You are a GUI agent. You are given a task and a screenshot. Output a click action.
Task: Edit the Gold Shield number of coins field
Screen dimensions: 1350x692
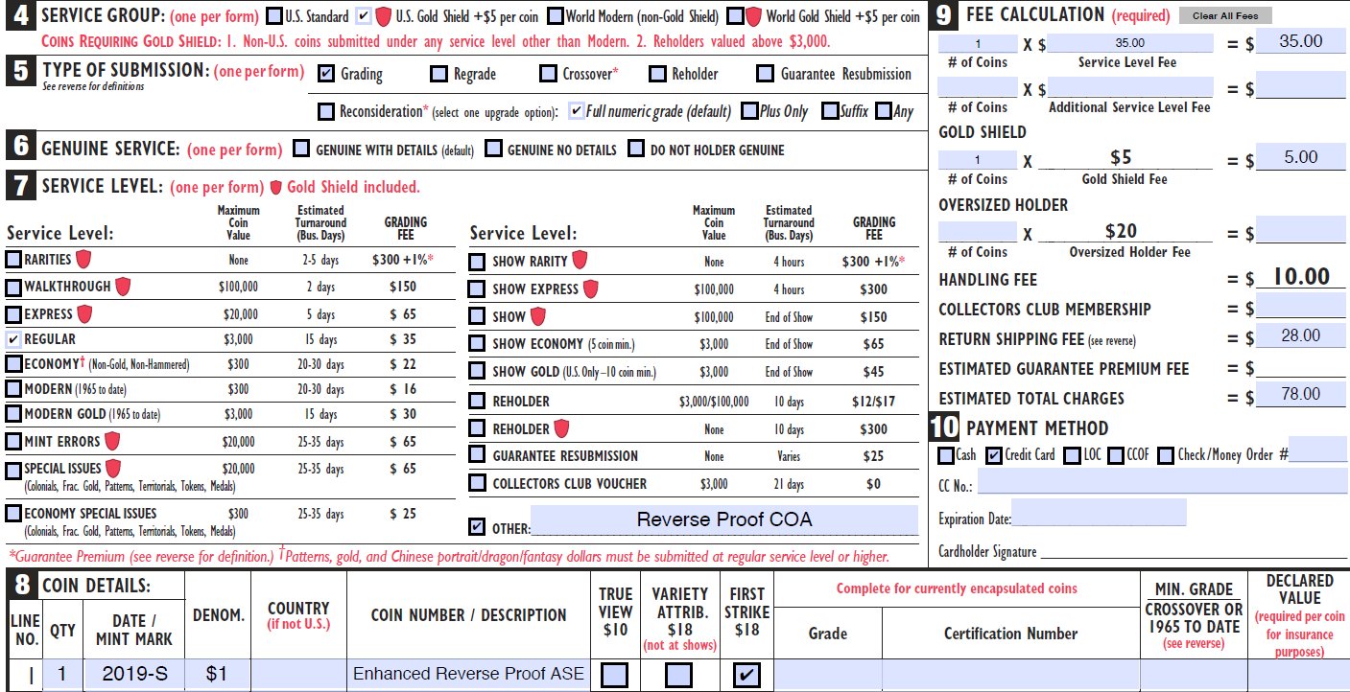(978, 160)
